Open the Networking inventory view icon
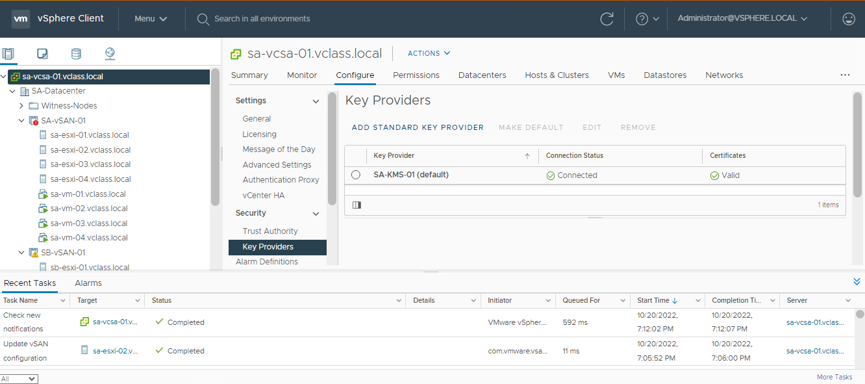 click(x=110, y=54)
